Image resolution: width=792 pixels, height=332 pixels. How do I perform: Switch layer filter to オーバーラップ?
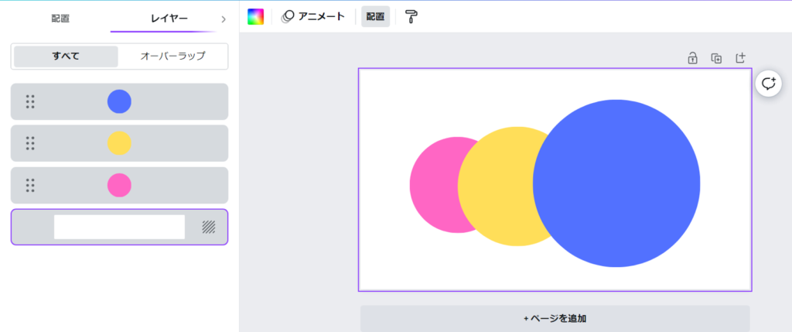click(172, 56)
